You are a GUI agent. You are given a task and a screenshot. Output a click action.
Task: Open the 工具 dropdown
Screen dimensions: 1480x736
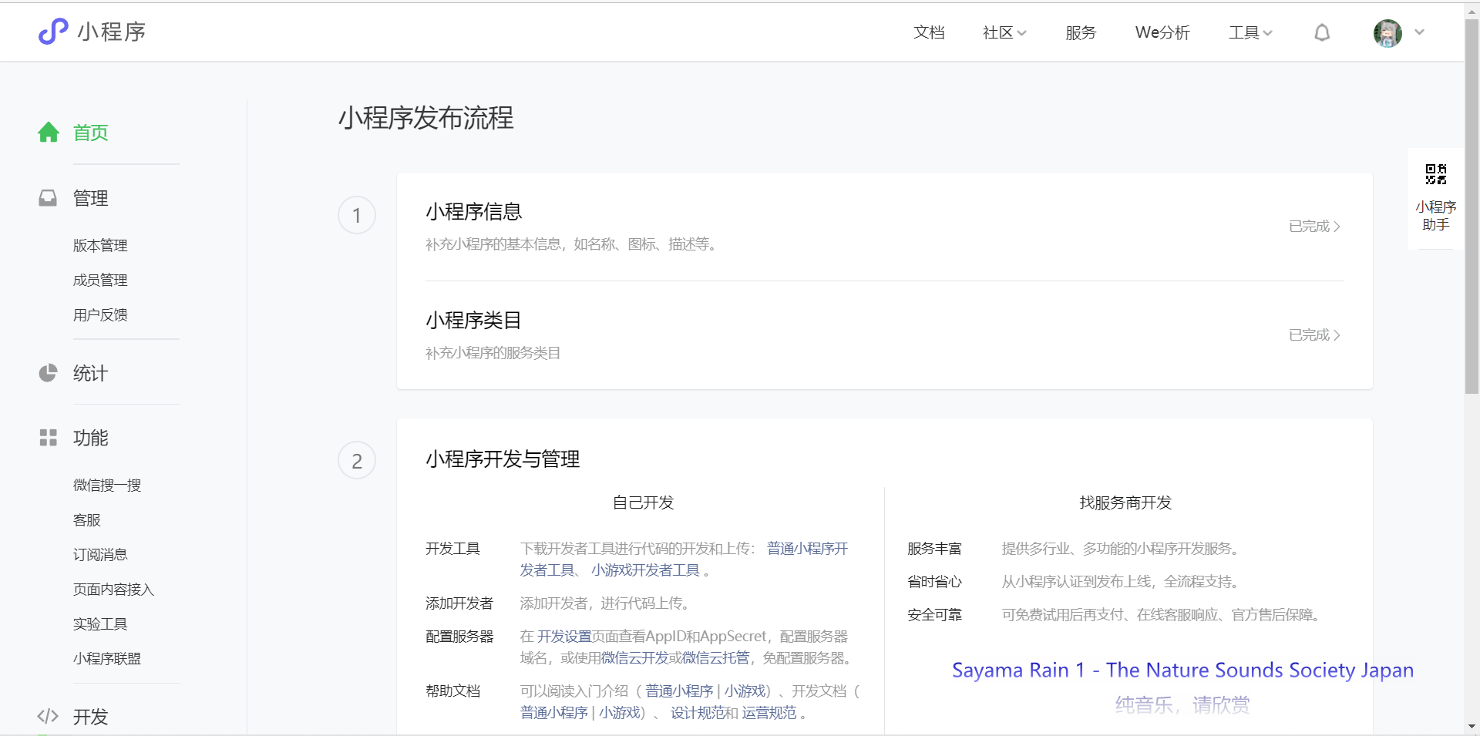coord(1249,32)
